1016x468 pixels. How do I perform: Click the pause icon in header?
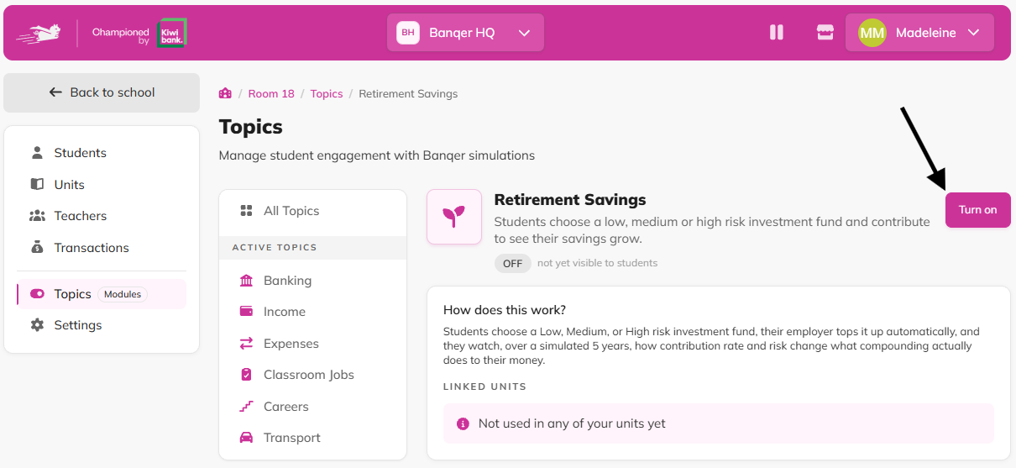[x=777, y=33]
